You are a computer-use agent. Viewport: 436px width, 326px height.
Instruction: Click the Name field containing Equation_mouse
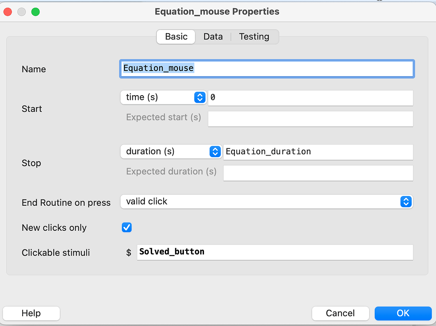point(267,68)
